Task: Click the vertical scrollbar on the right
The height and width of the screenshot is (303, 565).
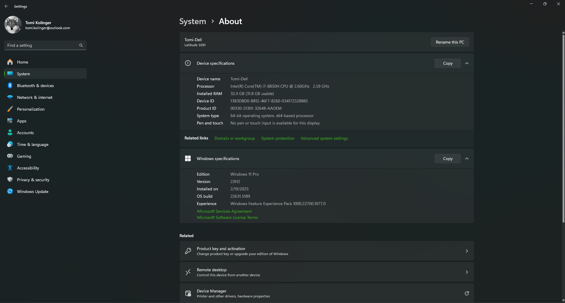Action: pyautogui.click(x=563, y=129)
